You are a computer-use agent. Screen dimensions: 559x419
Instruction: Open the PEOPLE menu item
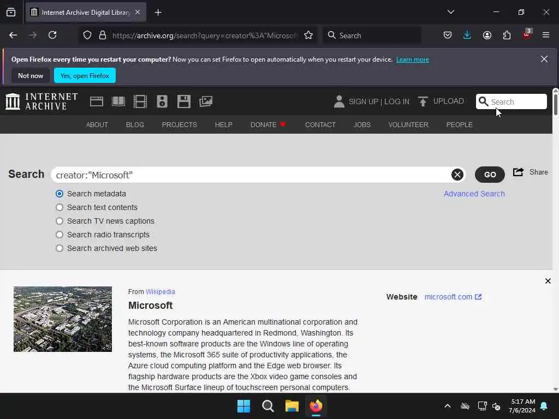tap(459, 125)
